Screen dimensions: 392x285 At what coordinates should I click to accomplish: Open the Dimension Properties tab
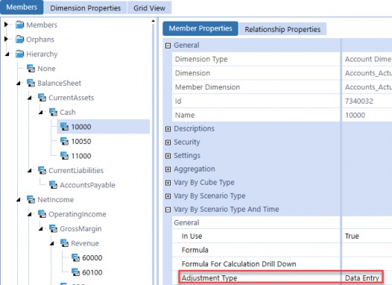coord(86,8)
